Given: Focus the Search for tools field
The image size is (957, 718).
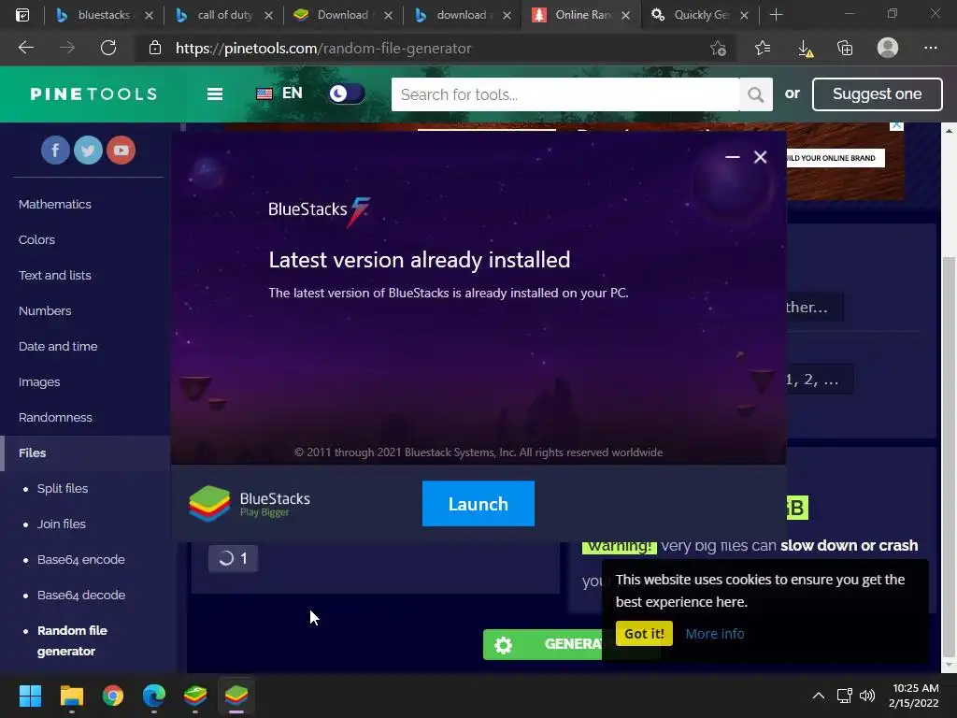Looking at the screenshot, I should click(565, 94).
